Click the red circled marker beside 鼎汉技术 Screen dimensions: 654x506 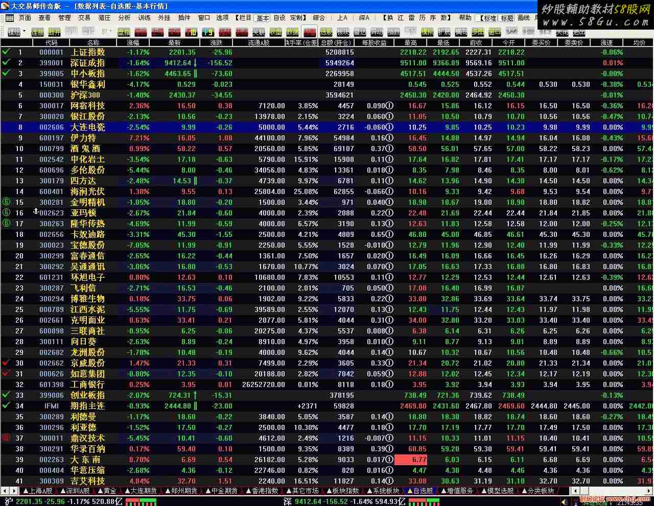7,438
